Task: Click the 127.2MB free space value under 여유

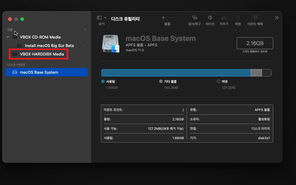Action: point(228,88)
